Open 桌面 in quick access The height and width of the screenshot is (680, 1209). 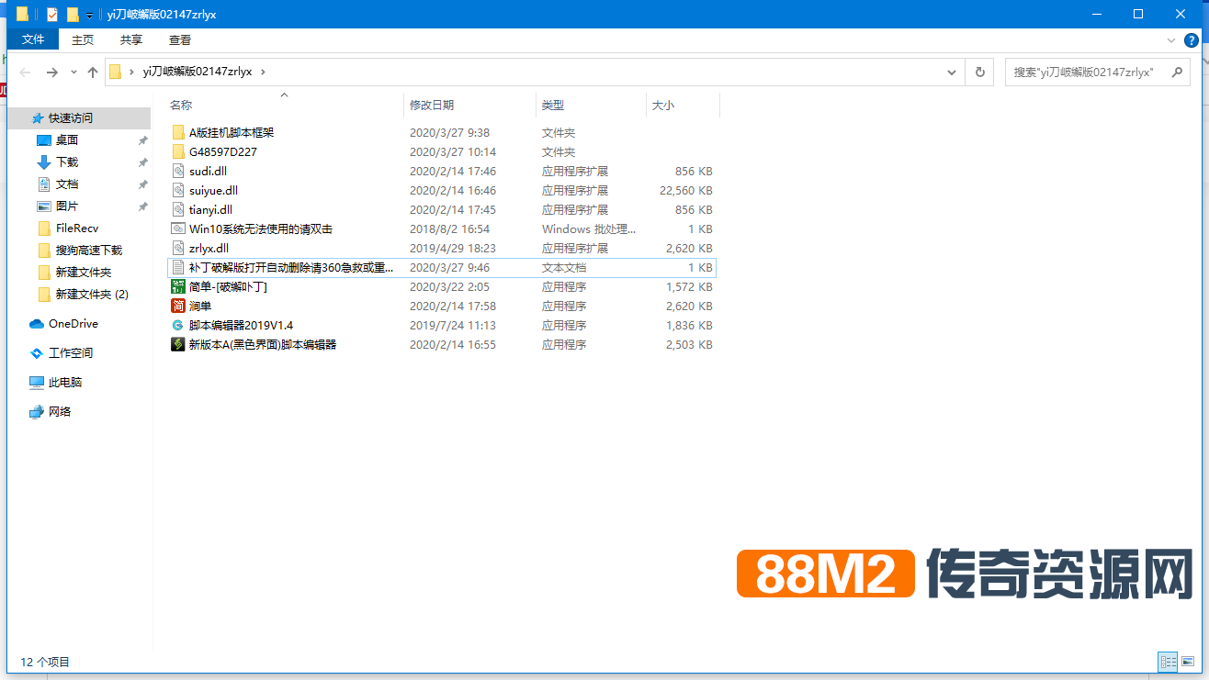click(x=67, y=139)
